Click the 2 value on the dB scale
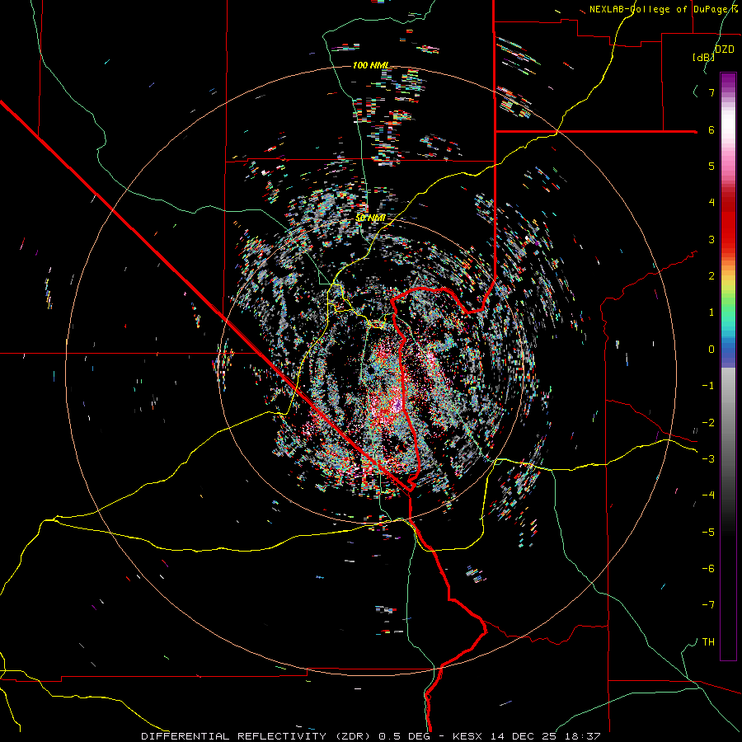 click(x=711, y=276)
